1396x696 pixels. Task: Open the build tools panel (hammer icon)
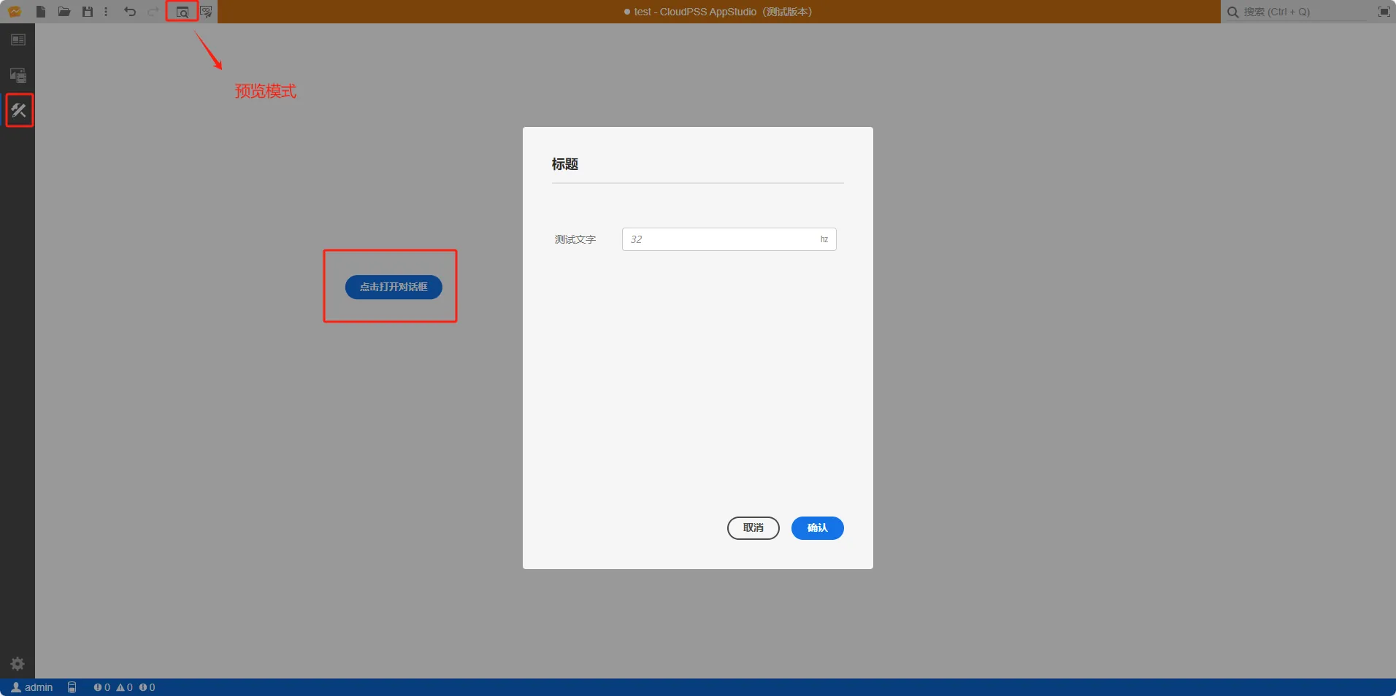pyautogui.click(x=18, y=110)
